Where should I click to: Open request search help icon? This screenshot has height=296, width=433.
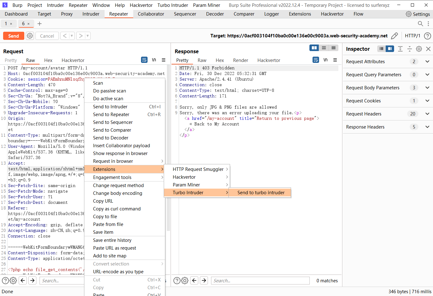tap(5, 280)
